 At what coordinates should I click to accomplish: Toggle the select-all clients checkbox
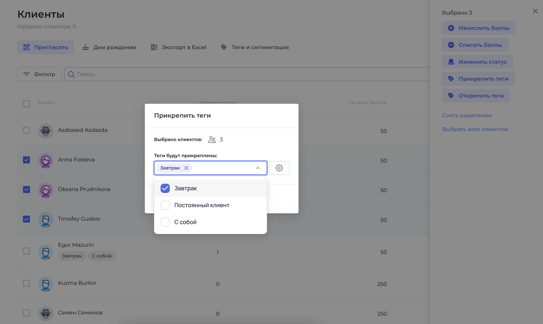(26, 104)
